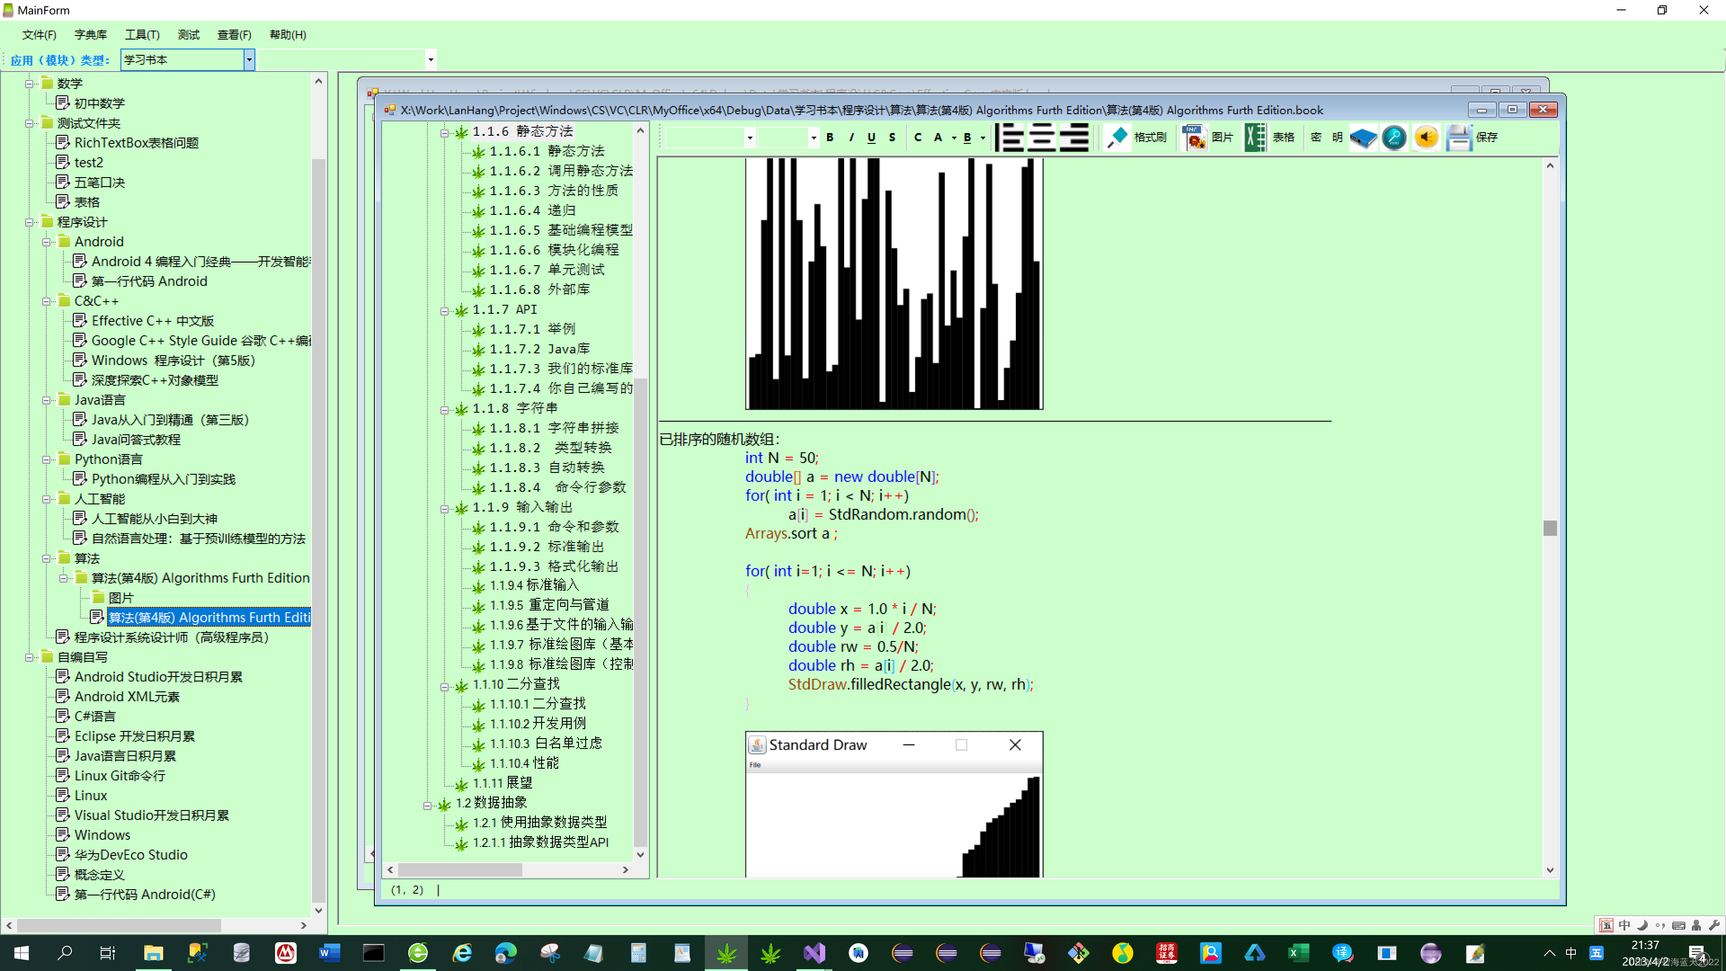Click the 明 button in toolbar
The width and height of the screenshot is (1726, 971).
[x=1337, y=138]
